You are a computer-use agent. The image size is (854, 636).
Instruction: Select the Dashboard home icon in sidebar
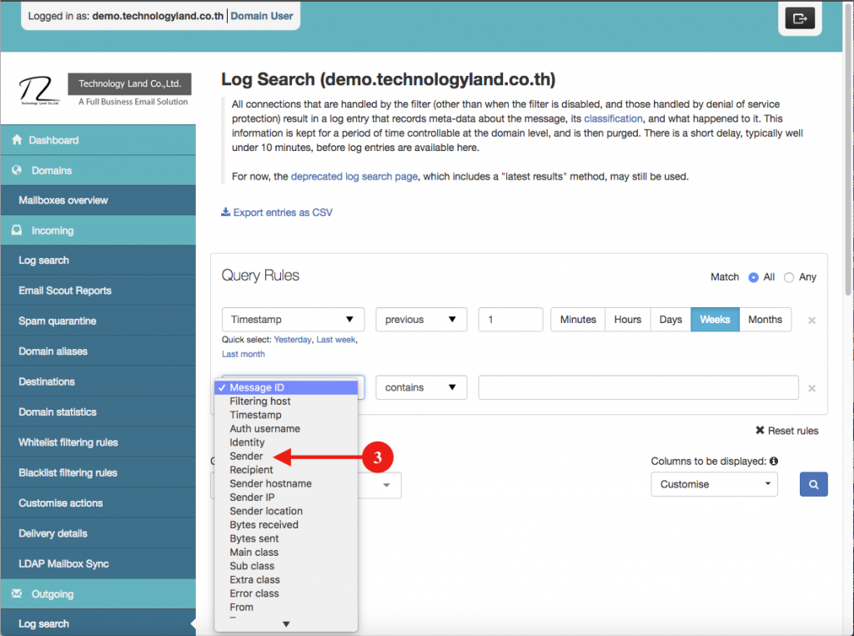coord(18,139)
